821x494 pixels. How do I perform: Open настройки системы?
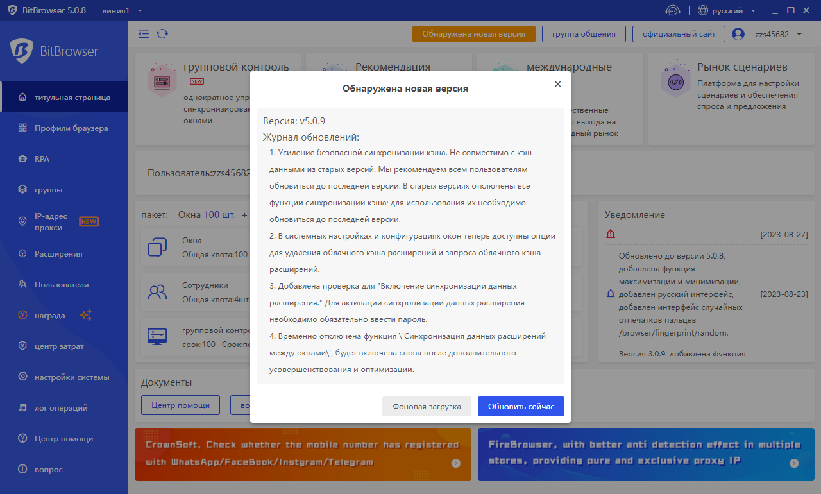click(64, 377)
